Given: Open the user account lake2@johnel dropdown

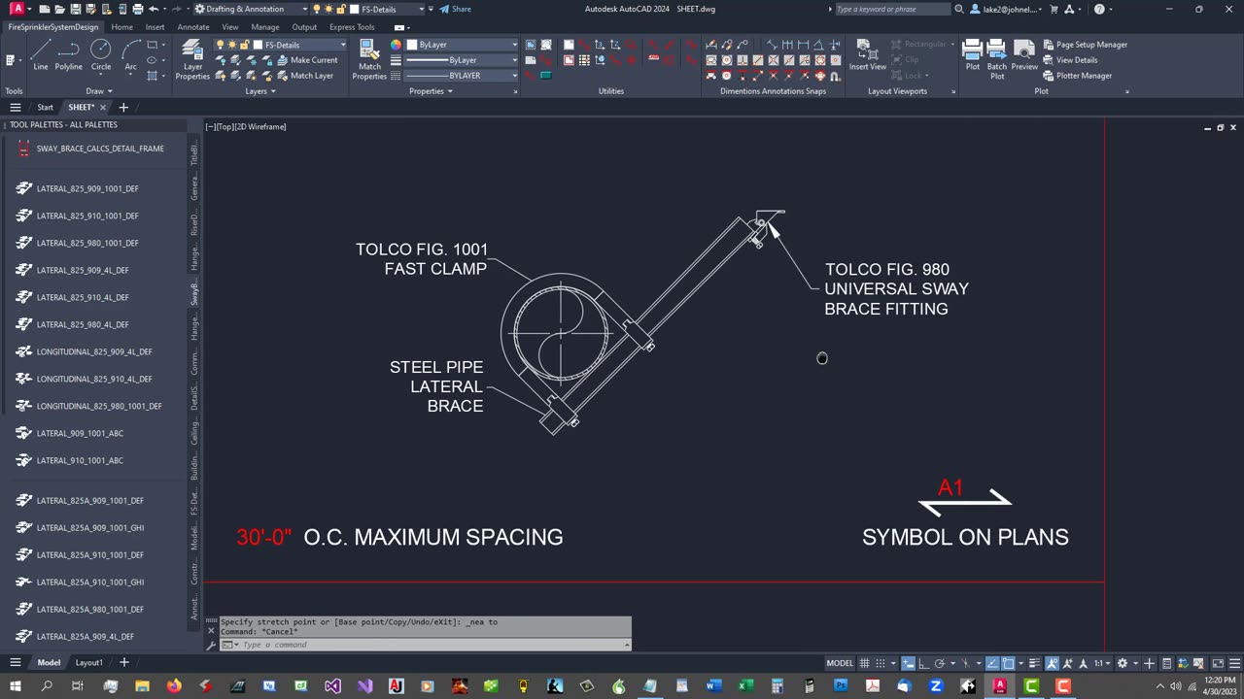Looking at the screenshot, I should pos(1007,9).
